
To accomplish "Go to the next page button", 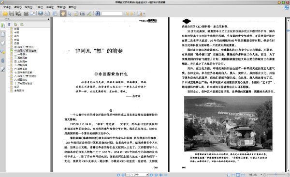I will (x=151, y=175).
